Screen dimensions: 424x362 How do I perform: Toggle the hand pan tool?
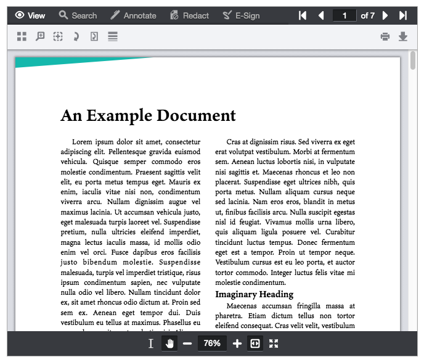(169, 343)
